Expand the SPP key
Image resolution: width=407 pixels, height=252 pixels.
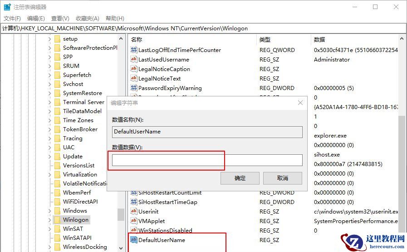[x=49, y=57]
